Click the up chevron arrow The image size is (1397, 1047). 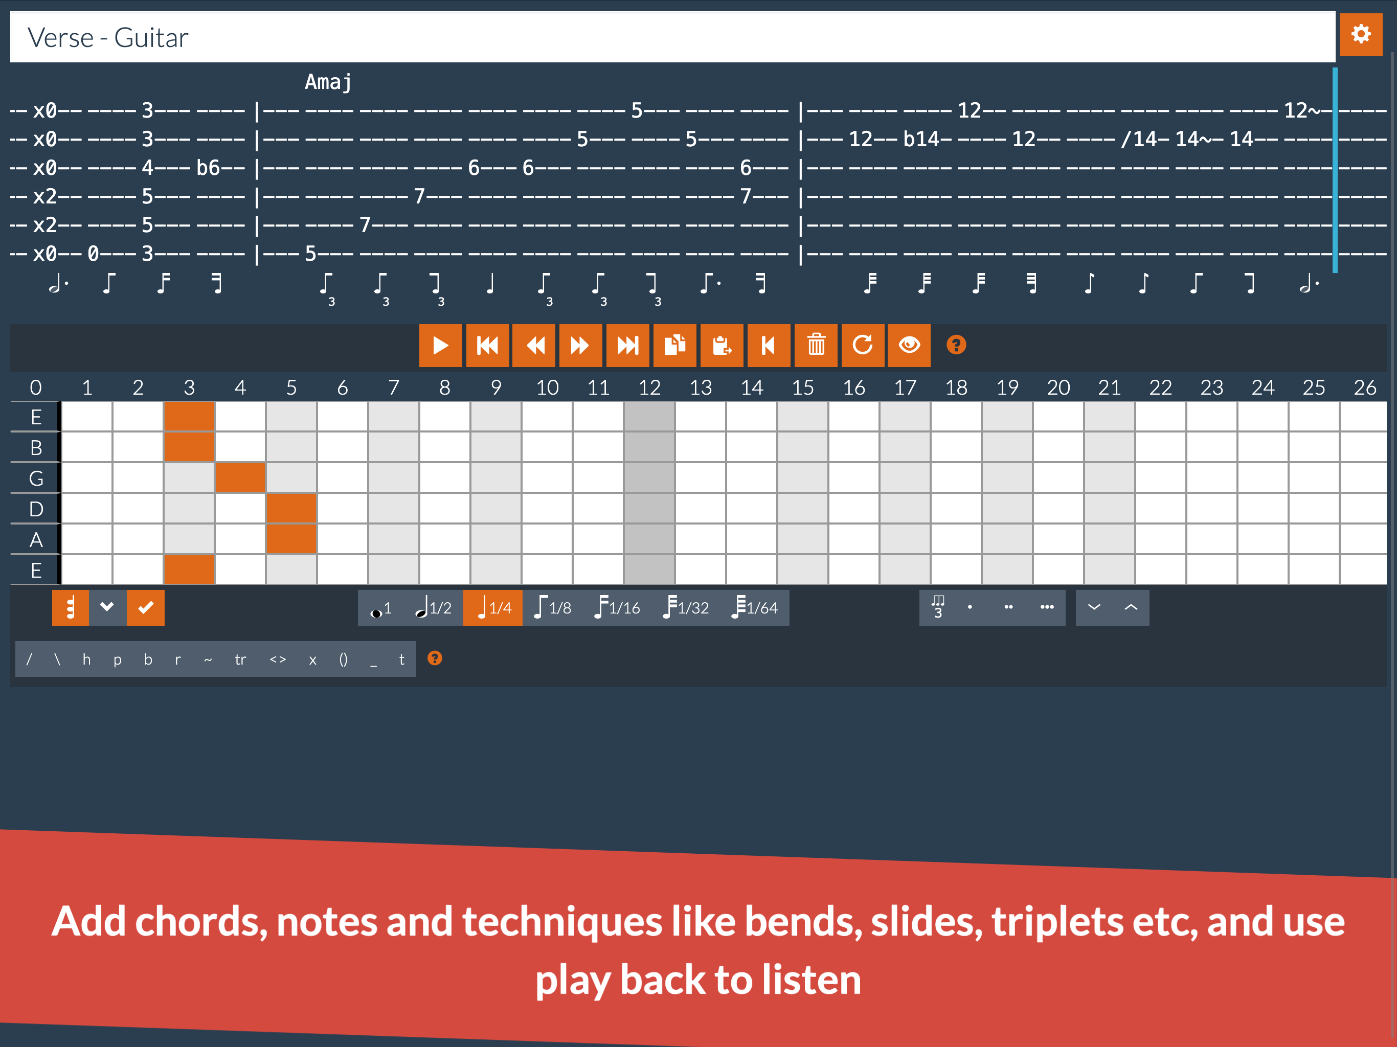coord(1131,607)
